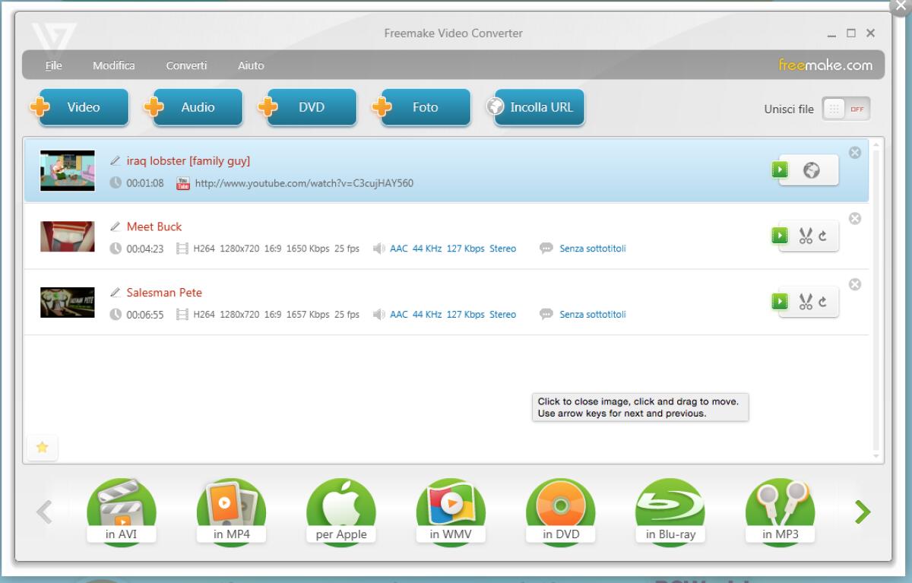Open the favorites star in the file list
Screen dimensions: 912x583
pyautogui.click(x=43, y=448)
